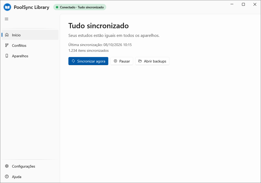Viewport: 261px width, 183px height.
Task: Toggle the hamburger navigation menu
Action: [x=7, y=19]
